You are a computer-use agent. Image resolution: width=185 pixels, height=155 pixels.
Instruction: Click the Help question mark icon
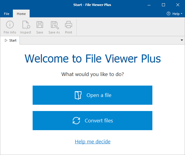pos(169,13)
